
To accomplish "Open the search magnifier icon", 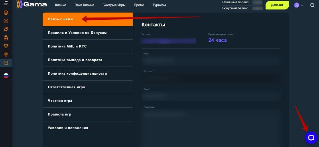I will 312,5.
